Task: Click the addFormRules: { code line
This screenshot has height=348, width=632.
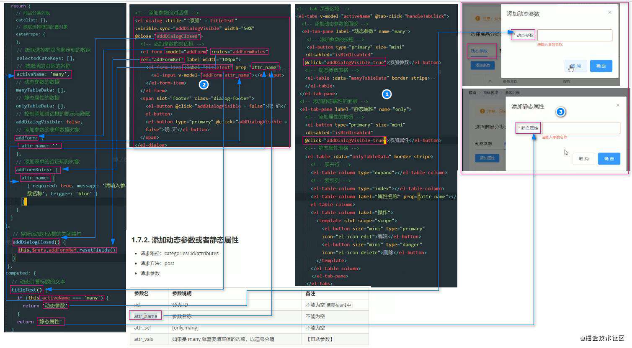Action: click(x=37, y=170)
